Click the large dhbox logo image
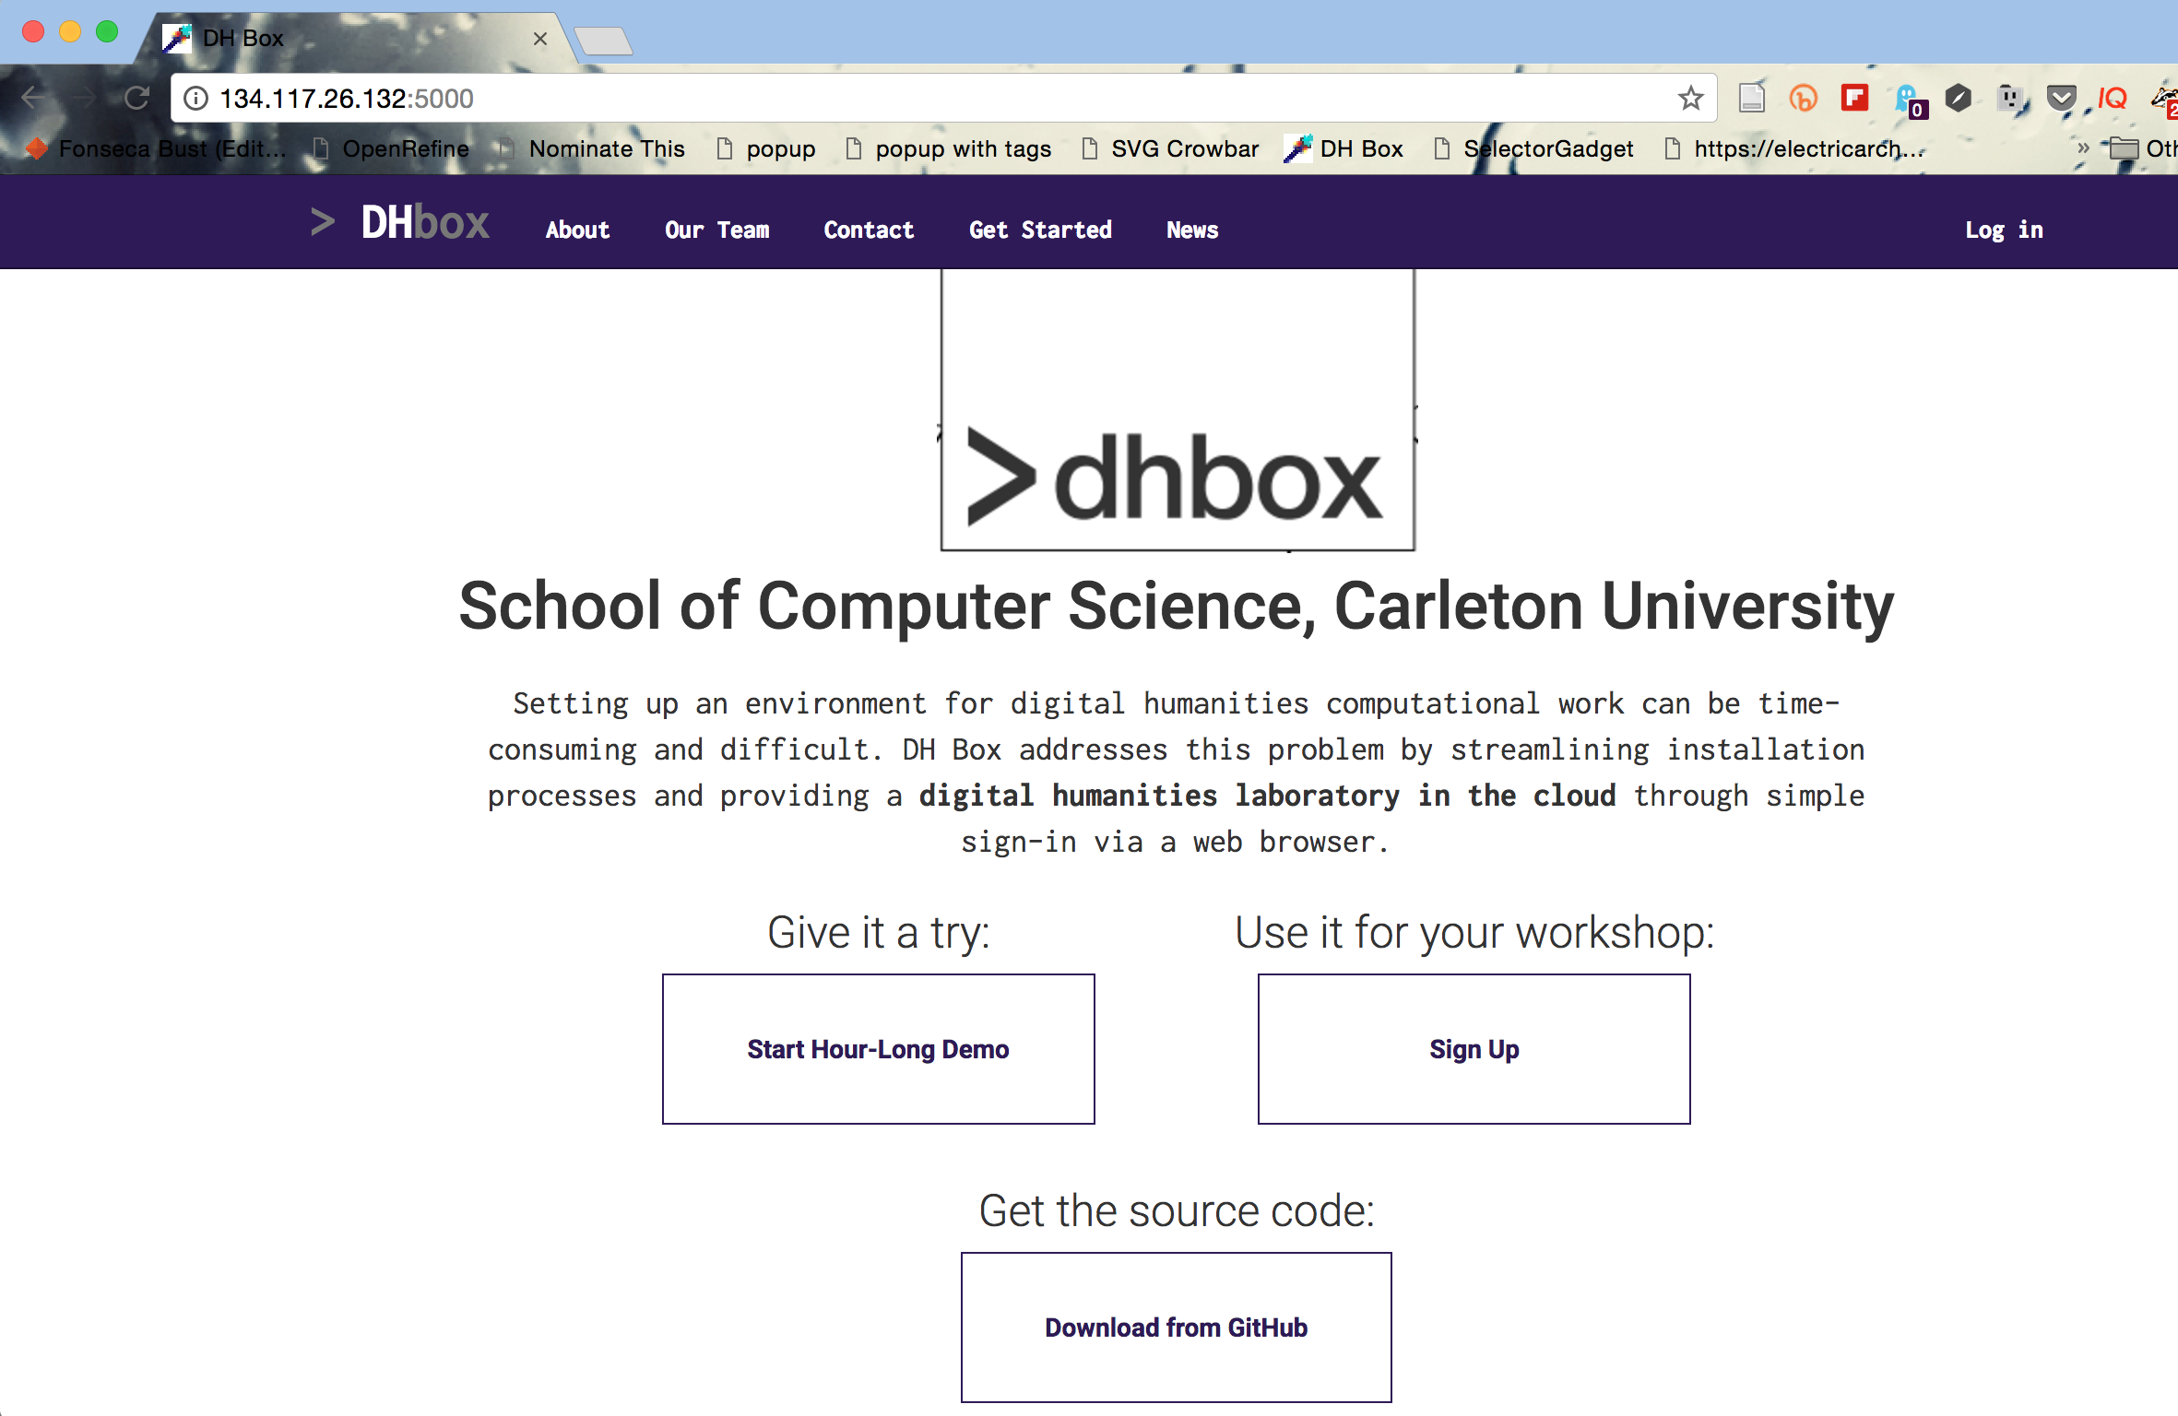Image resolution: width=2178 pixels, height=1416 pixels. (x=1178, y=410)
